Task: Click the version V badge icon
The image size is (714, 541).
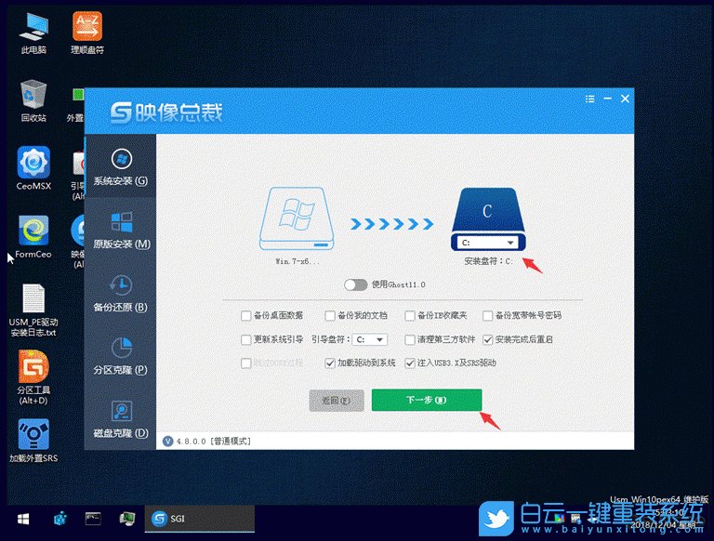Action: coord(168,441)
